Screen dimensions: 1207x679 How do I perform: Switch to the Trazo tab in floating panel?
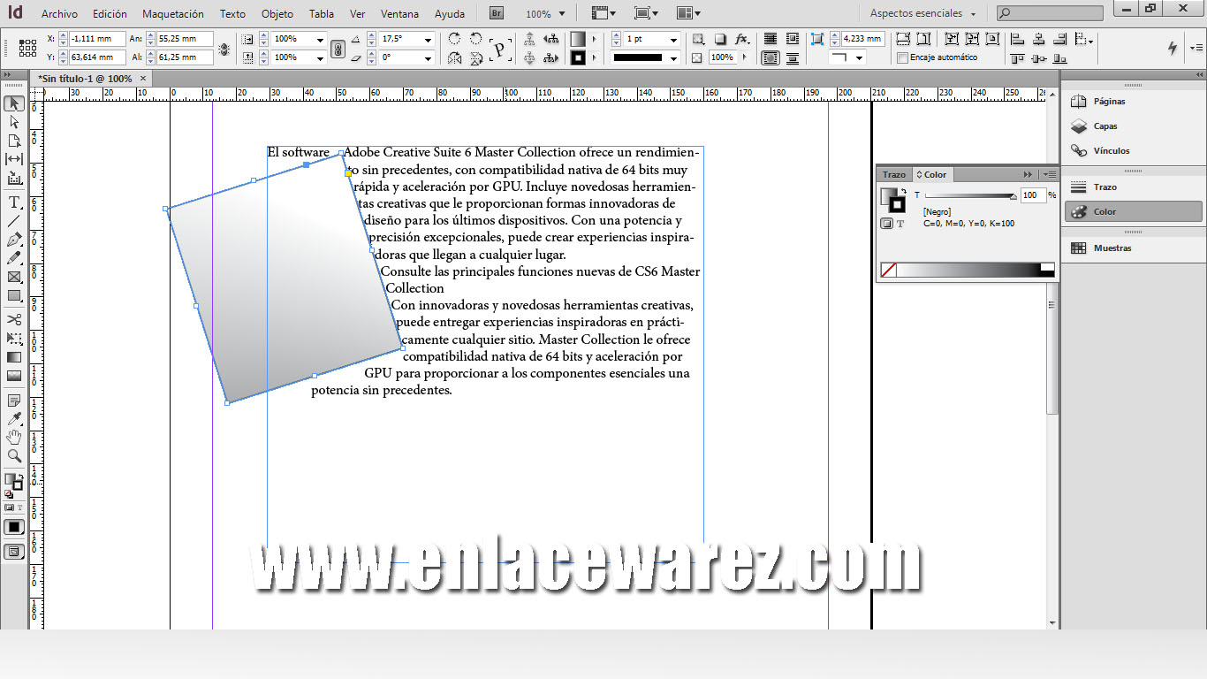pos(894,175)
